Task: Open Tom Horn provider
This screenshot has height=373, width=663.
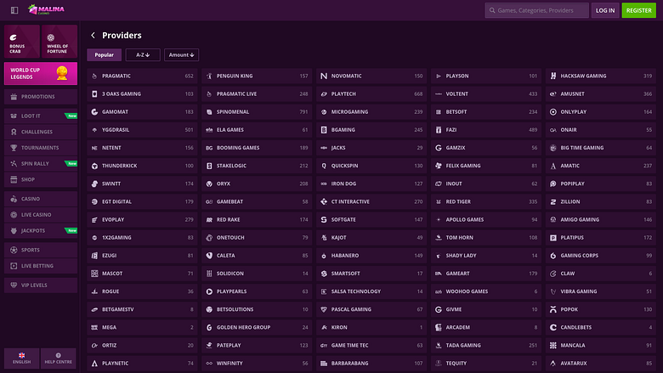Action: click(486, 237)
